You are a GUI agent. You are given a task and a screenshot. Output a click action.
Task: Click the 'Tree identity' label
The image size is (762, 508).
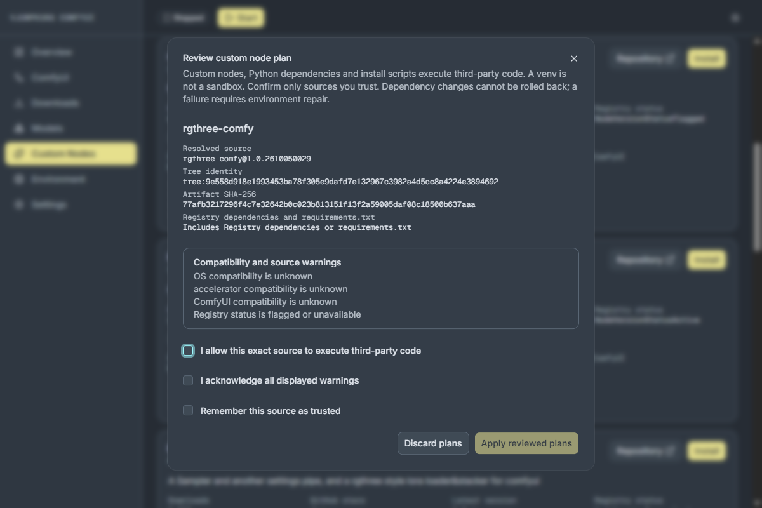click(x=213, y=171)
